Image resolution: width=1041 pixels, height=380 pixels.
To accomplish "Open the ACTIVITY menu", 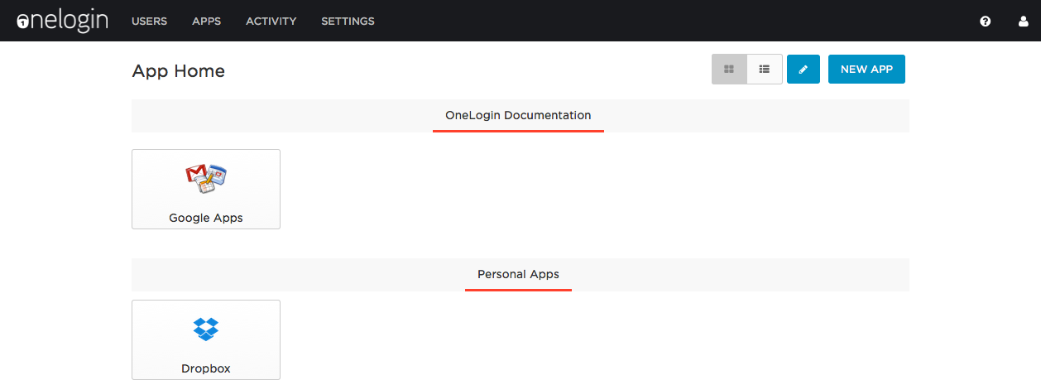I will click(271, 22).
